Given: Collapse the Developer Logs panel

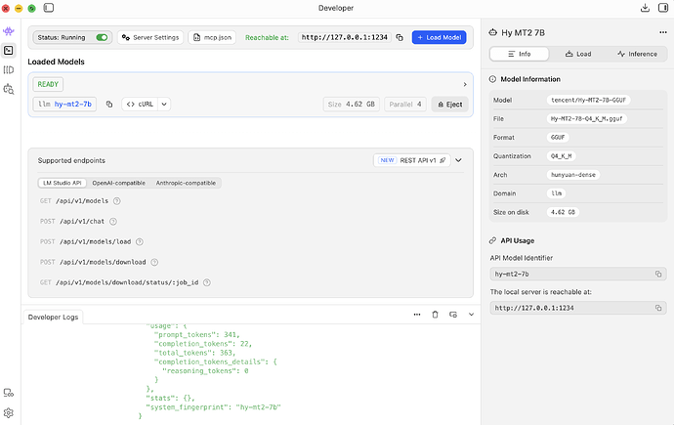Looking at the screenshot, I should coord(471,315).
